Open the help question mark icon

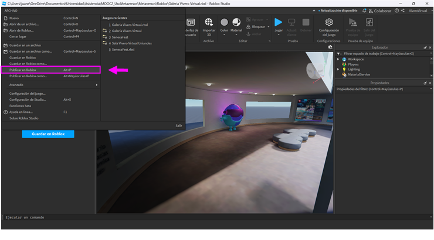point(396,11)
